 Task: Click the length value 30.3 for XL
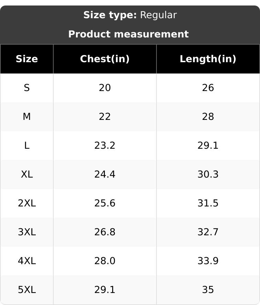click(208, 174)
